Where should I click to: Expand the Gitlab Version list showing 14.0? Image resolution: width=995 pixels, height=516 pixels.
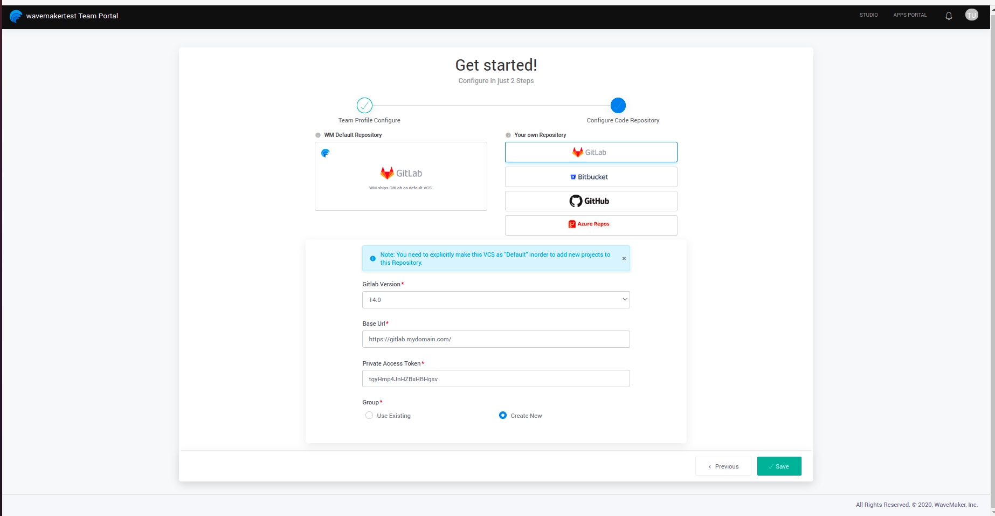coord(624,299)
